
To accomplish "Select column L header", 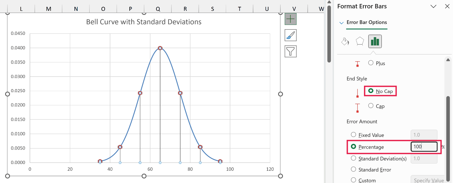I will click(x=21, y=9).
